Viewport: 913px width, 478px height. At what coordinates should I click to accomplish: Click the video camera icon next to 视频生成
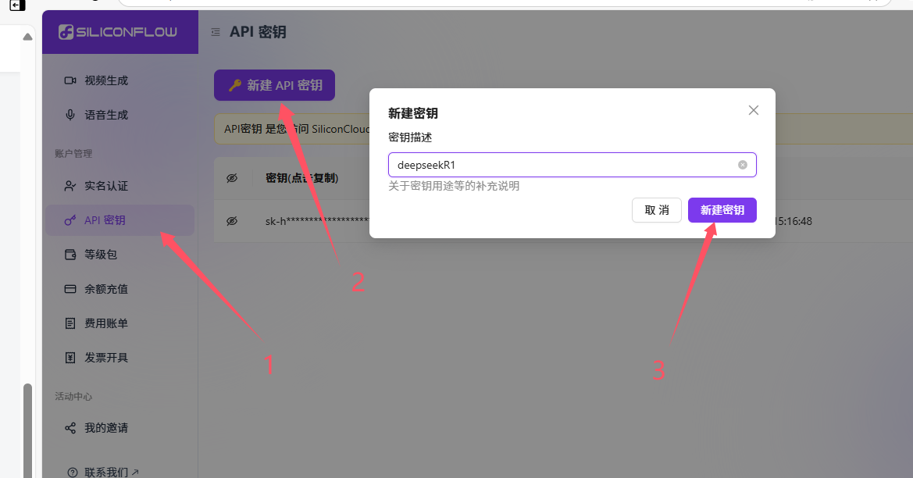tap(70, 80)
